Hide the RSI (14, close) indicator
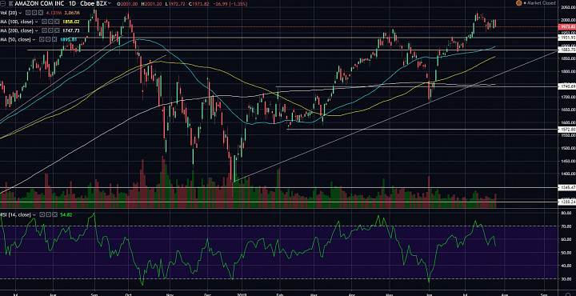Viewport: 576px width, 296px height. 42,214
